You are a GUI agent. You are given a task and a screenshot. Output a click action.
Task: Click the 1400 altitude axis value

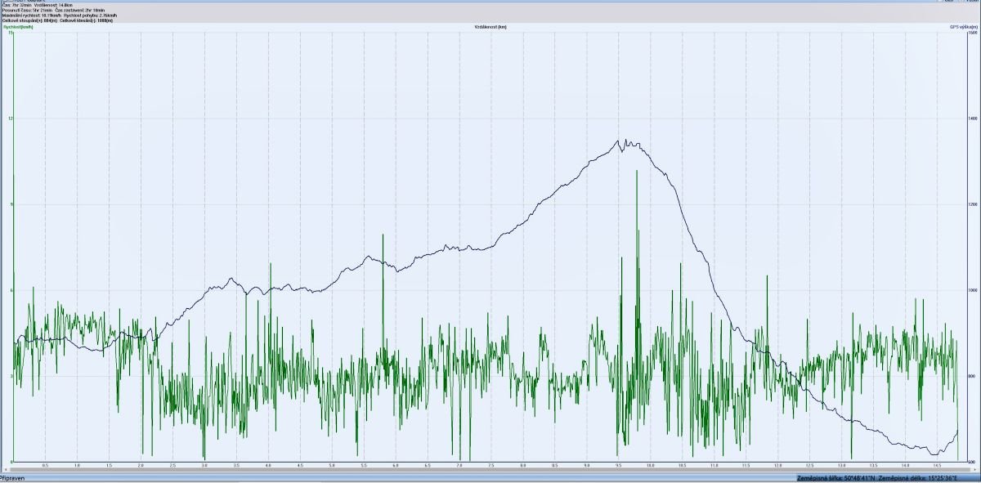[972, 119]
